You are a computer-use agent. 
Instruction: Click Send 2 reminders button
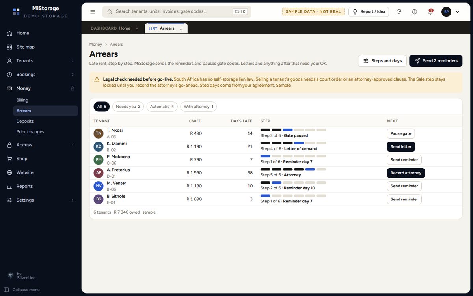coord(436,61)
